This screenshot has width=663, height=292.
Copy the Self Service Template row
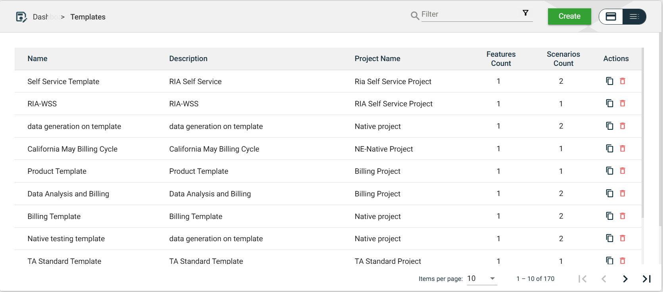click(609, 81)
